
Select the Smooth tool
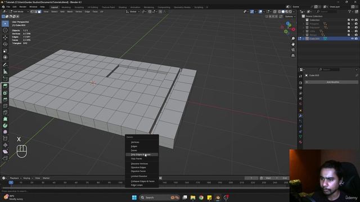5,132
